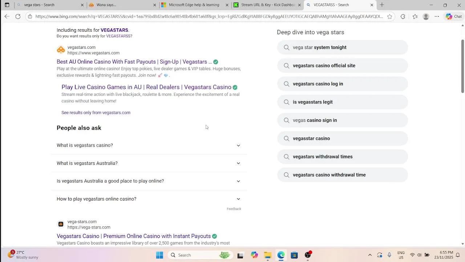Search "vega star system tonight" suggestion
The width and height of the screenshot is (465, 262).
point(342,47)
